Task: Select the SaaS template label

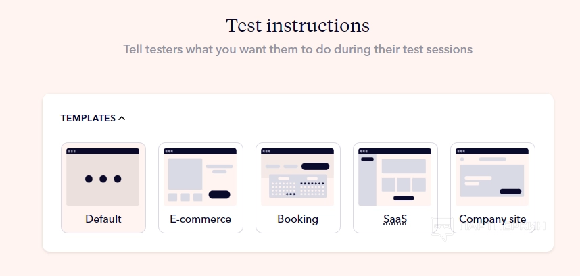Action: click(x=395, y=219)
